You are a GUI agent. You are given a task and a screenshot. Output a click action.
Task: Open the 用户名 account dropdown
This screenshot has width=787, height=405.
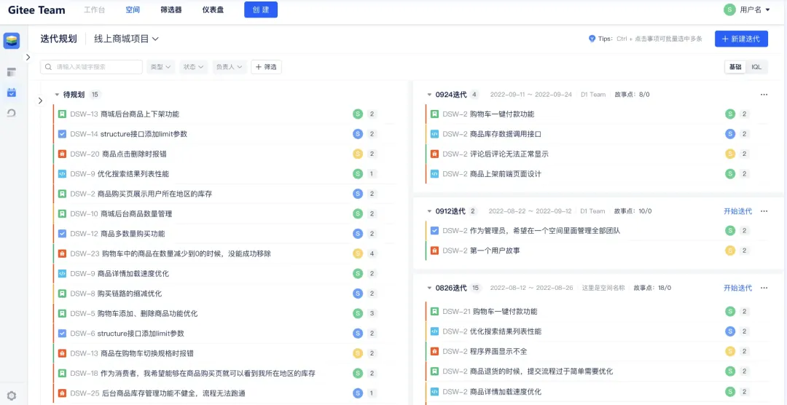(x=755, y=9)
